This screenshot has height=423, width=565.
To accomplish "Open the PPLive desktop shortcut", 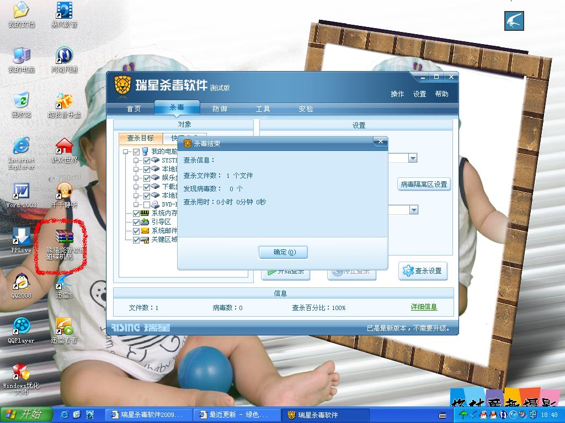I will (x=22, y=240).
